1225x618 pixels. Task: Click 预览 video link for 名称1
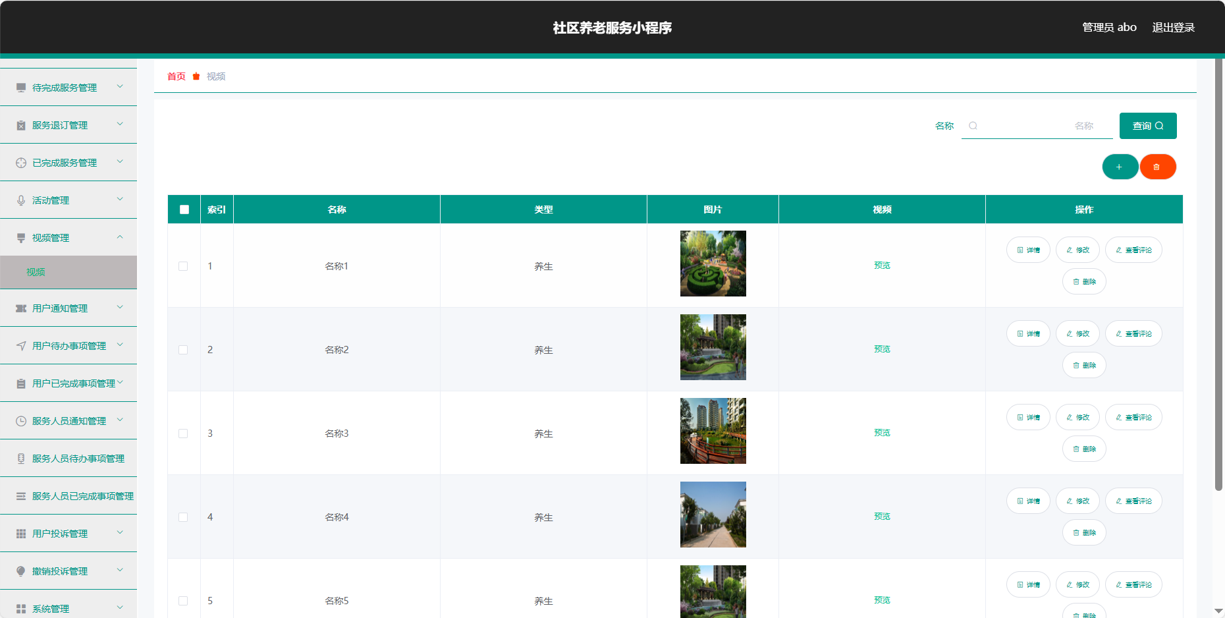[882, 266]
